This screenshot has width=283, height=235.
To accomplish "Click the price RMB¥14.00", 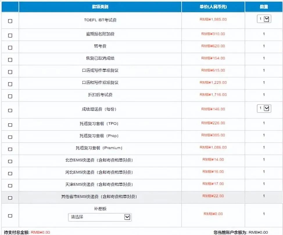I will pos(213,159).
